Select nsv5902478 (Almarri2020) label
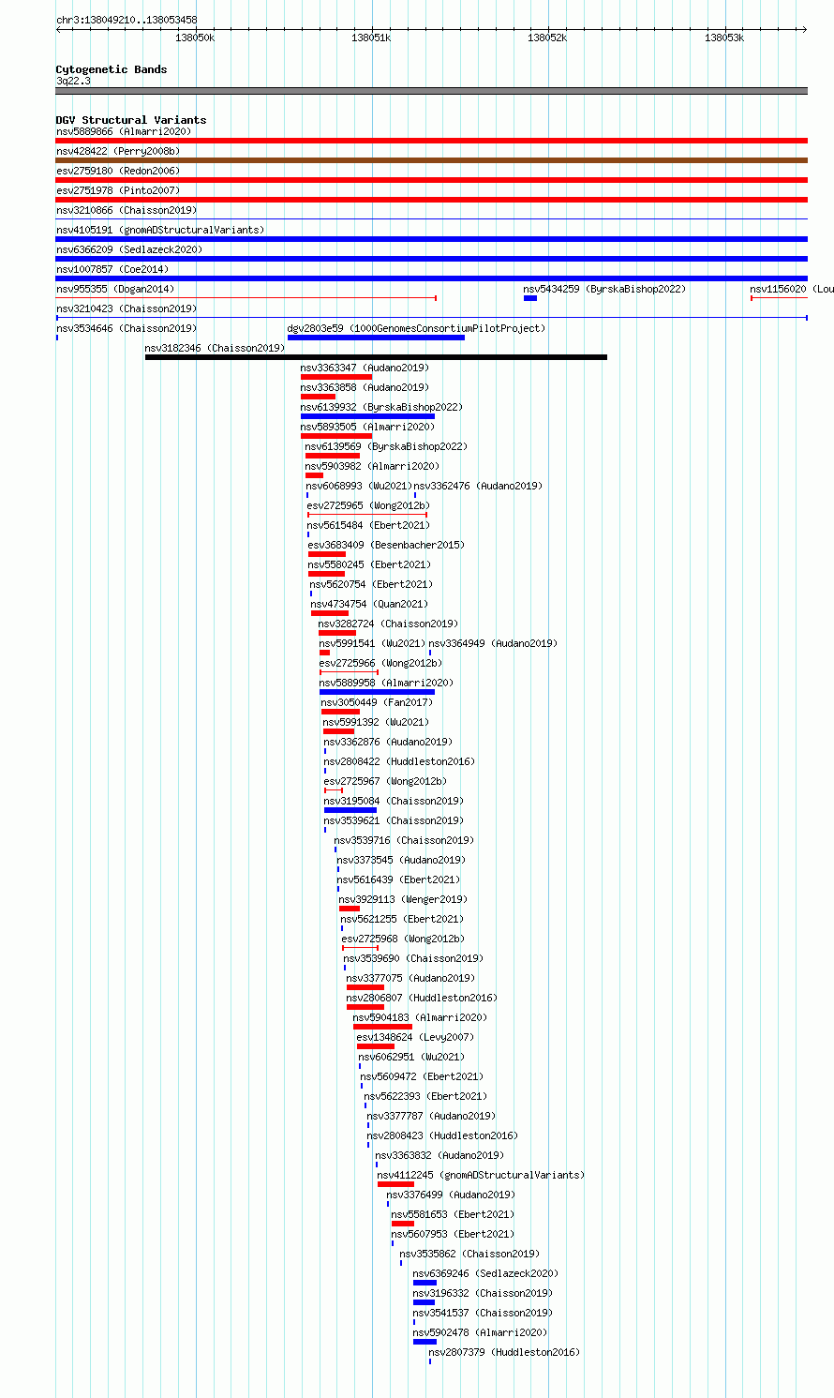The image size is (834, 1398). click(480, 1332)
